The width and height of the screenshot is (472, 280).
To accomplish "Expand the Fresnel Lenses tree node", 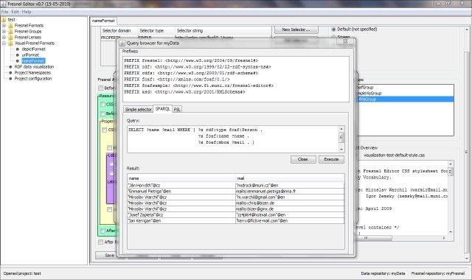I will pyautogui.click(x=4, y=38).
